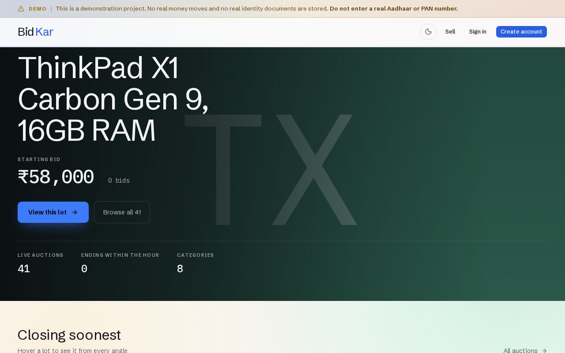565x353 pixels.
Task: Click the ₹58,000 starting bid amount
Action: (x=56, y=177)
